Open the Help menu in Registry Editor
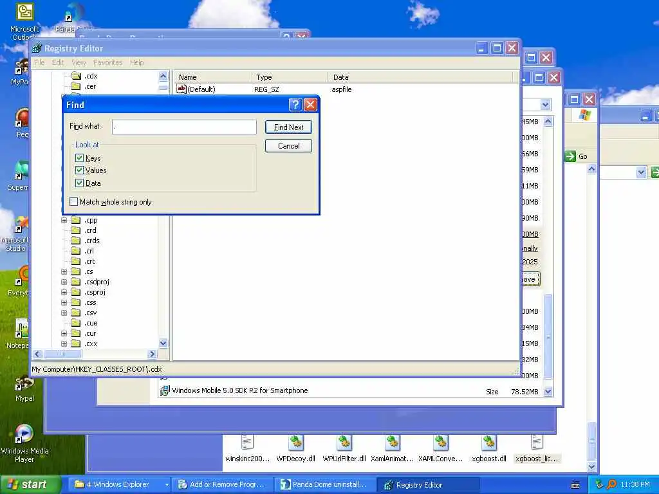The width and height of the screenshot is (659, 494). [136, 62]
